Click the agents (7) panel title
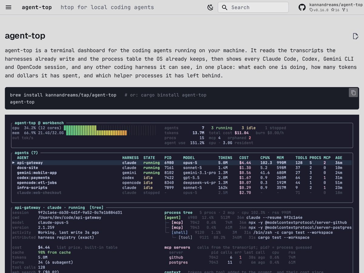The height and width of the screenshot is (273, 364). point(26,153)
